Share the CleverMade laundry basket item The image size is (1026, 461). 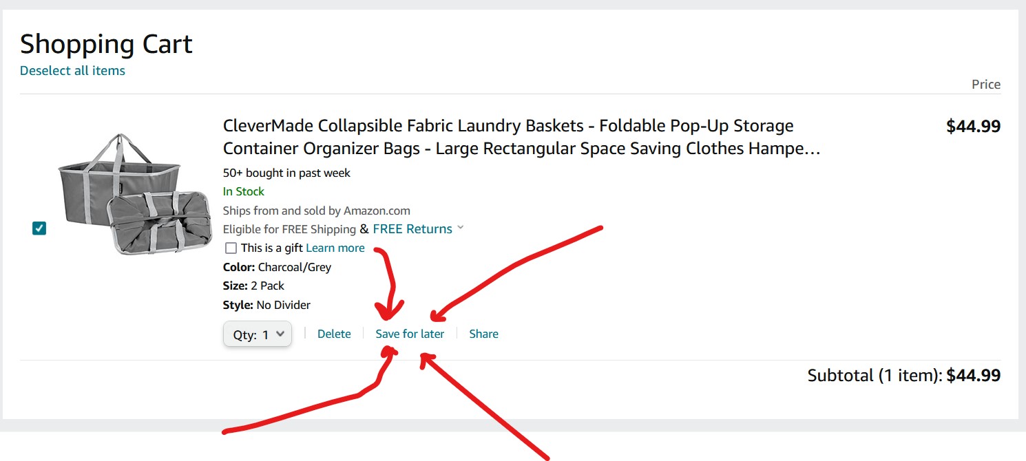tap(483, 334)
